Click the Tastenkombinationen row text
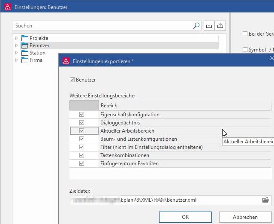Viewport: 274px width, 224px height. coord(125,155)
